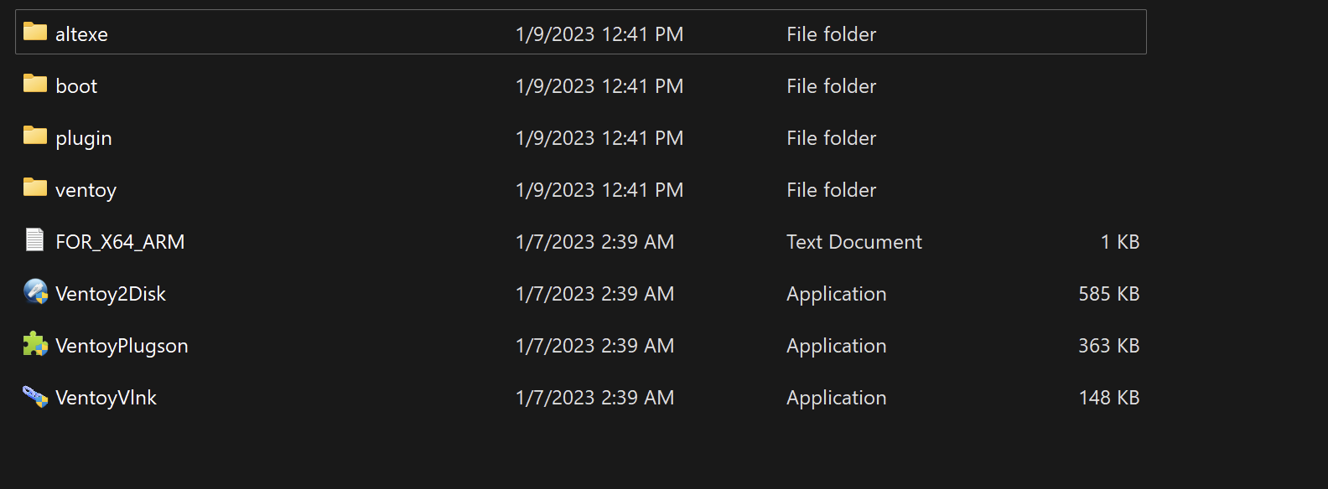1328x489 pixels.
Task: Select the plugin folder icon
Action: (x=35, y=136)
